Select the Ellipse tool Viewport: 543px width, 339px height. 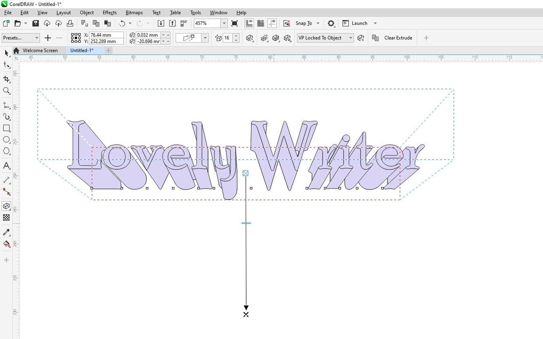[x=6, y=140]
